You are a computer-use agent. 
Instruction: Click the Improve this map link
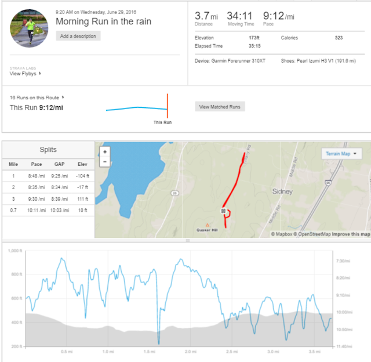pyautogui.click(x=351, y=234)
